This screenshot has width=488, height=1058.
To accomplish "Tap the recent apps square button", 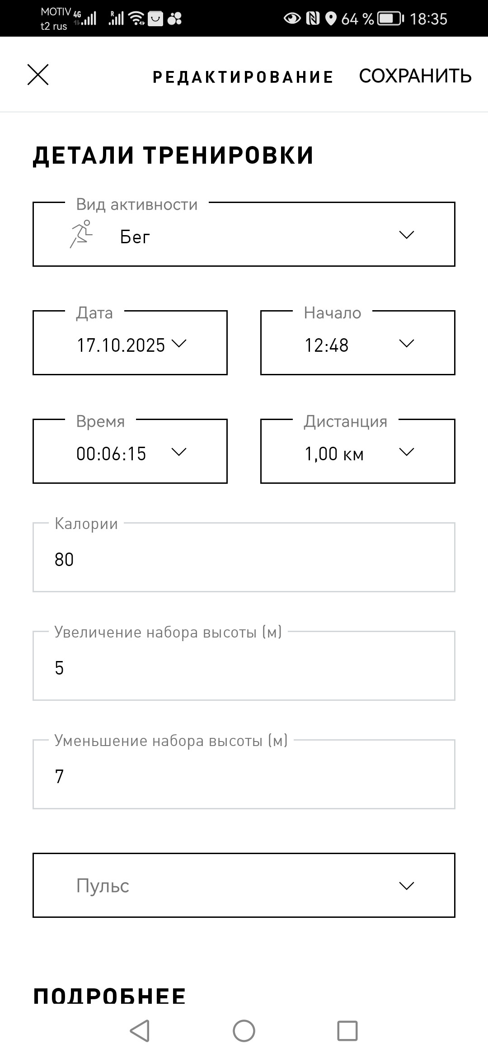I will pos(347,1031).
